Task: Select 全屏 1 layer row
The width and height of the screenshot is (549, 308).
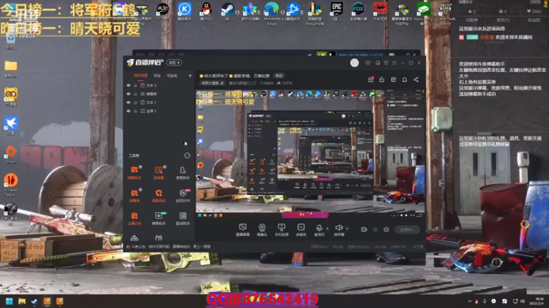Action: coord(159,111)
